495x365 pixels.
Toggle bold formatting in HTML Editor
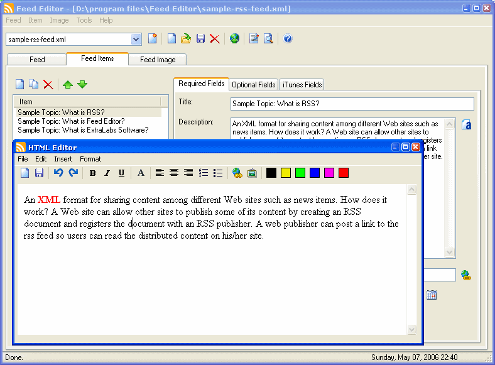click(93, 173)
